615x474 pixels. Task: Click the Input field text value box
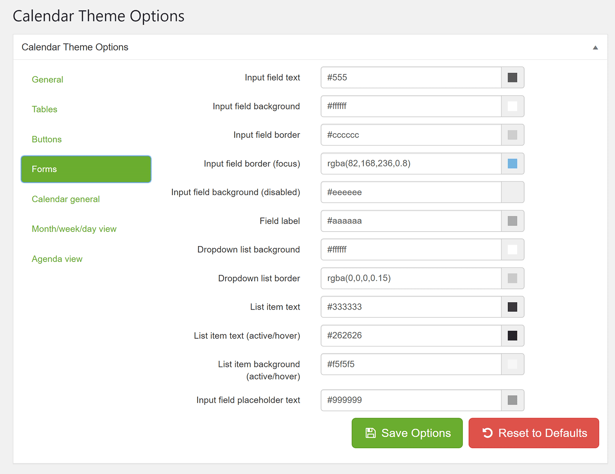click(411, 77)
